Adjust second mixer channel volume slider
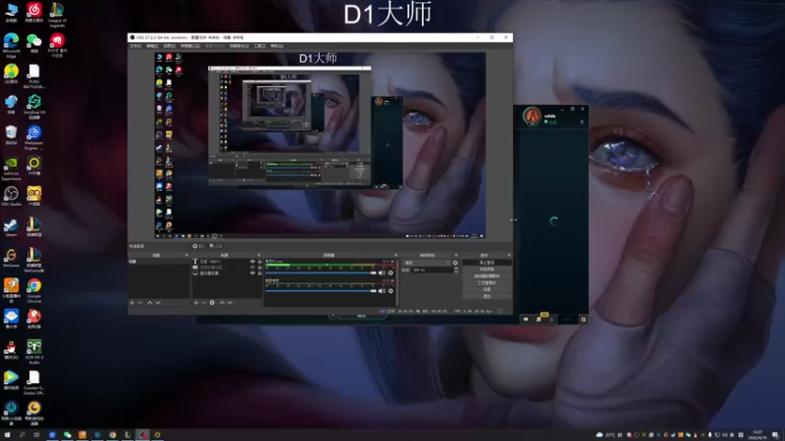The height and width of the screenshot is (441, 785). [x=321, y=291]
